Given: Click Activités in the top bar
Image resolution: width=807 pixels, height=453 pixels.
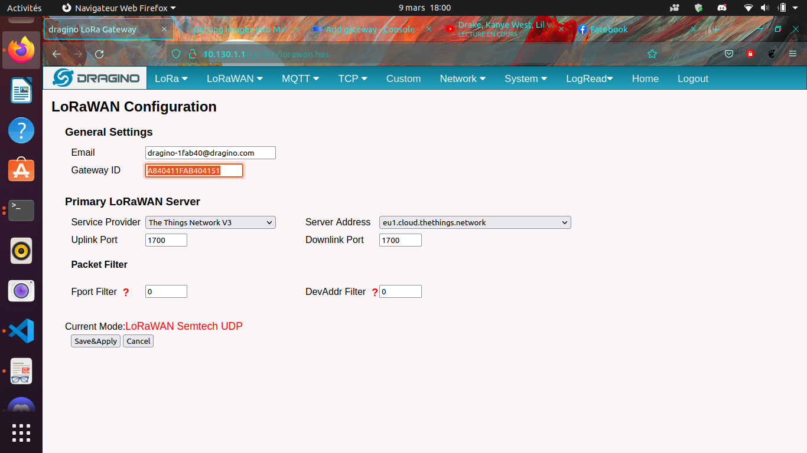Looking at the screenshot, I should (x=24, y=8).
